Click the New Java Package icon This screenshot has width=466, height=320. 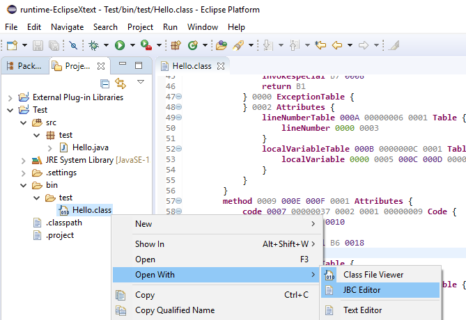(x=176, y=45)
